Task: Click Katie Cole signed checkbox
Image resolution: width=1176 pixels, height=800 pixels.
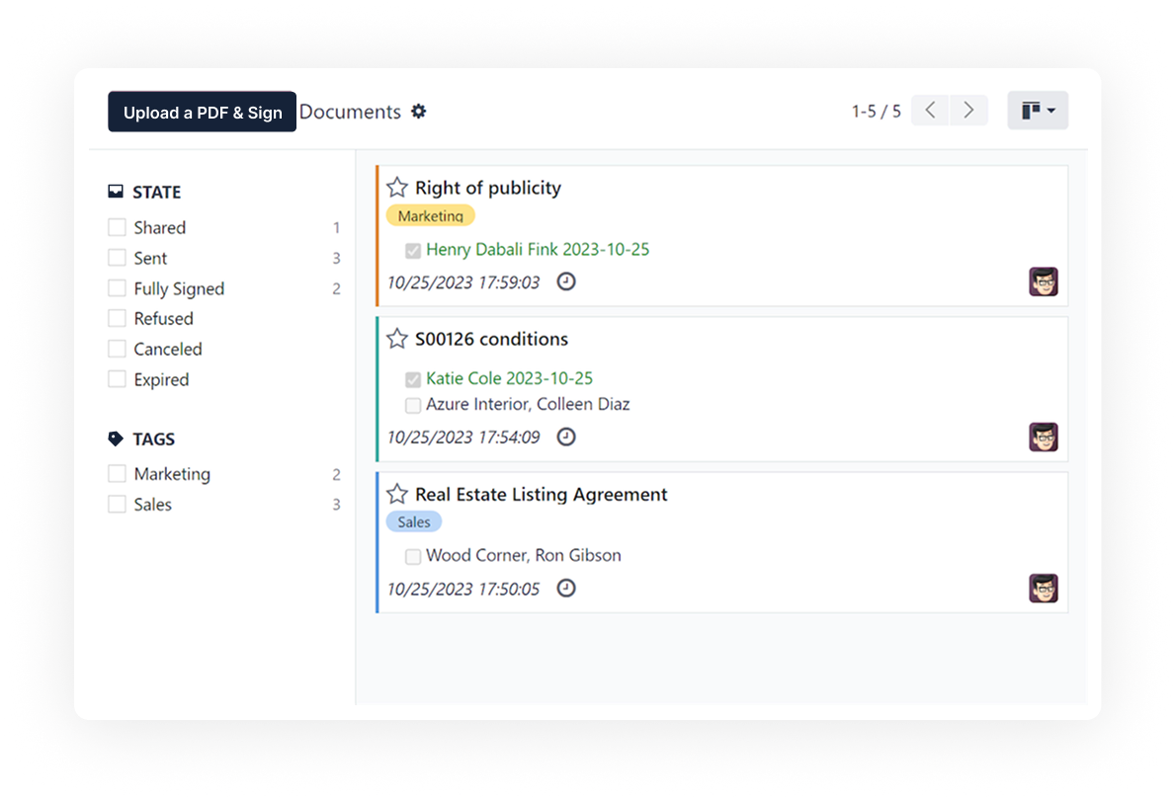Action: tap(412, 379)
